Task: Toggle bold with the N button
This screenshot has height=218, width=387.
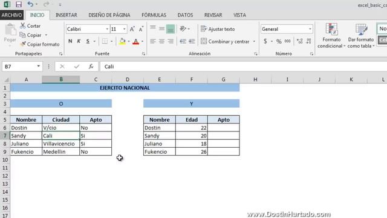Action: coord(70,41)
